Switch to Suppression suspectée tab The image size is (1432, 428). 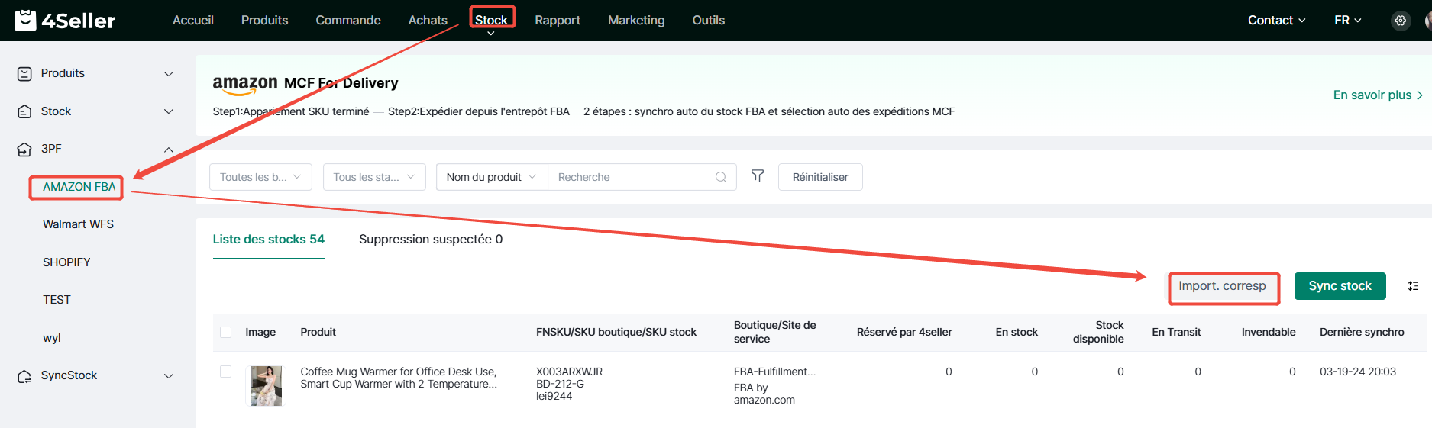coord(430,240)
